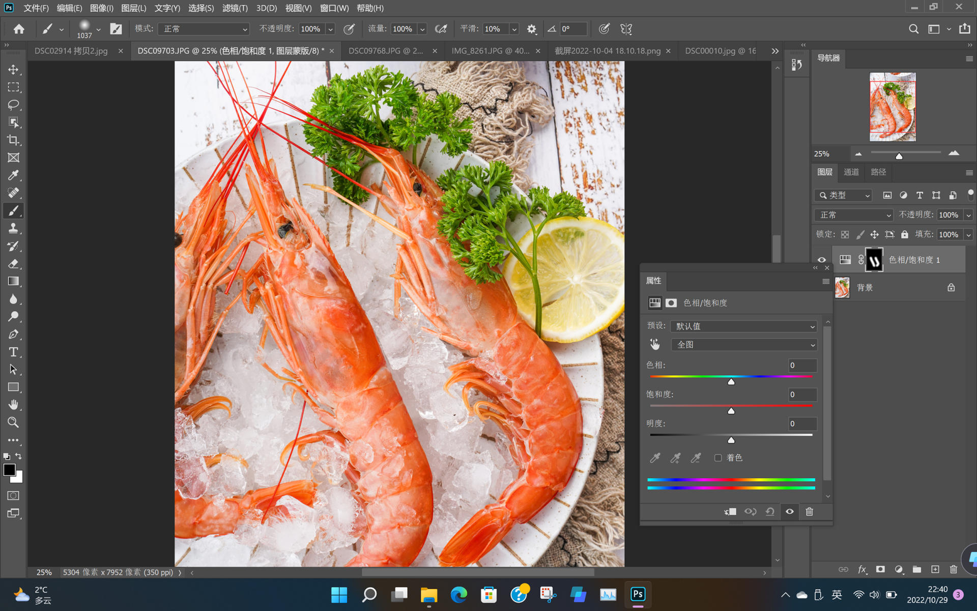Switch to the 通道 tab
Screen dimensions: 977x611
[851, 172]
